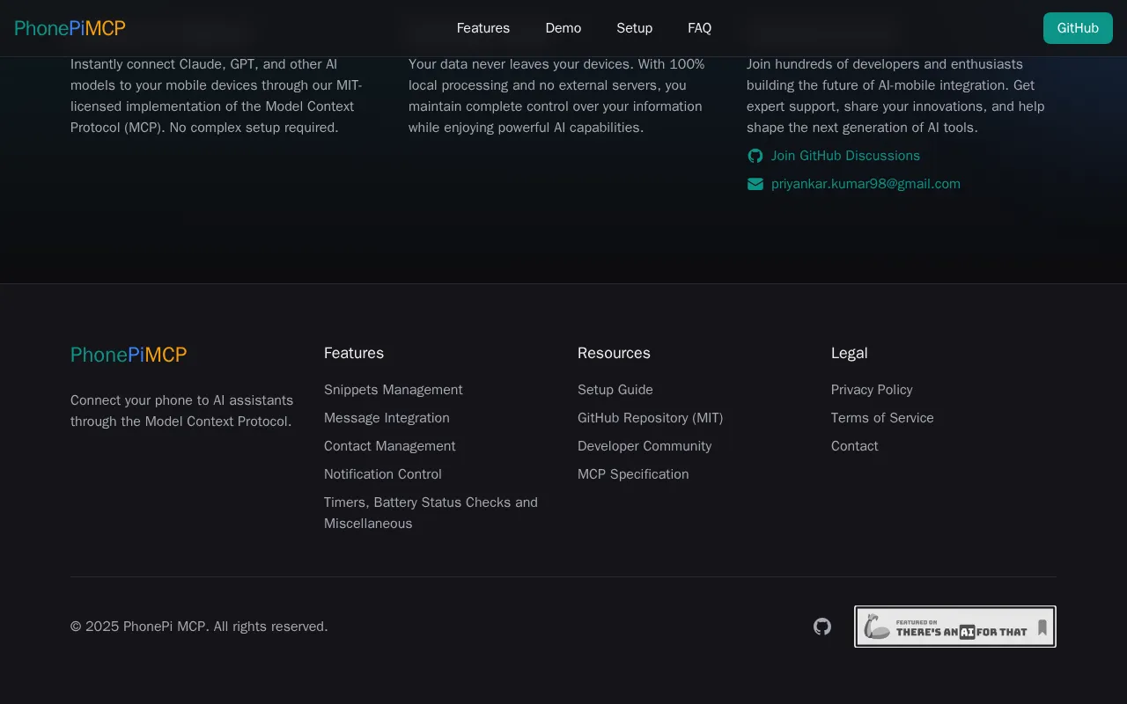Click the PhonePi MCP logo in footer
The image size is (1127, 704).
[x=129, y=355]
